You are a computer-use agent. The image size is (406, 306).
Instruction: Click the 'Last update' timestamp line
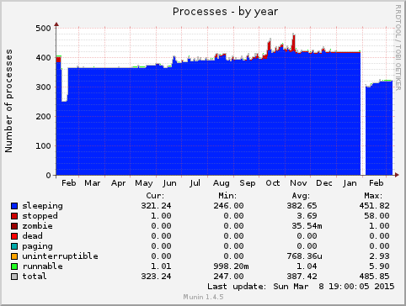pyautogui.click(x=301, y=287)
